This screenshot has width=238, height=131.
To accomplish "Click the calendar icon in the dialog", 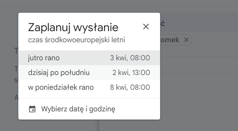I will [32, 109].
